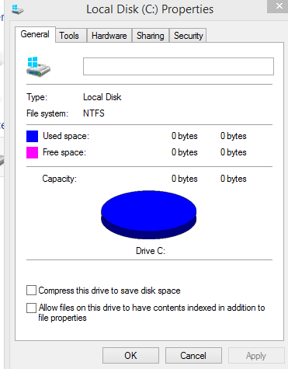Screen dimensions: 288x369
Task: Click the magenta Free space color box
Action: point(32,152)
